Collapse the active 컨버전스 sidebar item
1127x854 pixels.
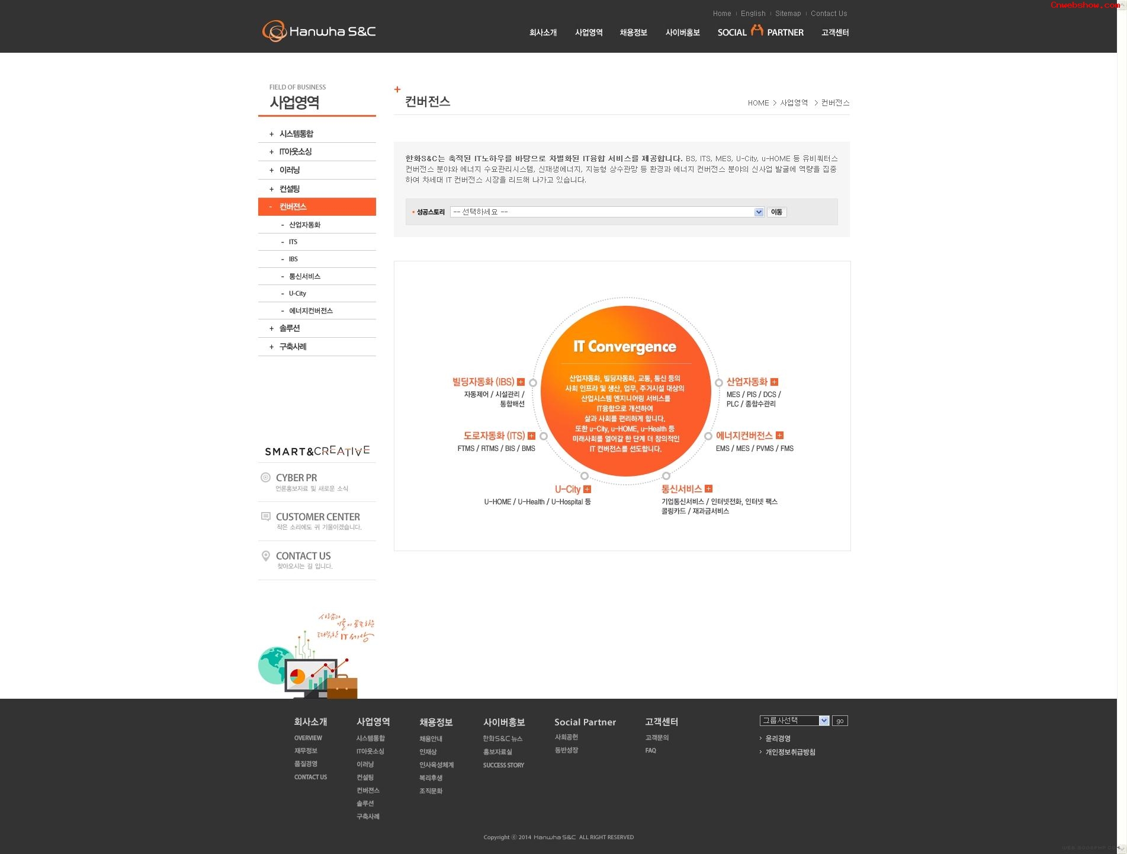(x=317, y=207)
